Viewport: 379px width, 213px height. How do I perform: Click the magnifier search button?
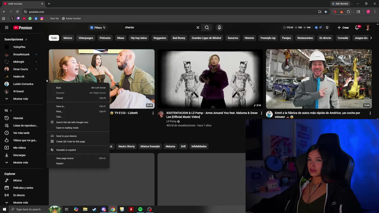pyautogui.click(x=207, y=28)
